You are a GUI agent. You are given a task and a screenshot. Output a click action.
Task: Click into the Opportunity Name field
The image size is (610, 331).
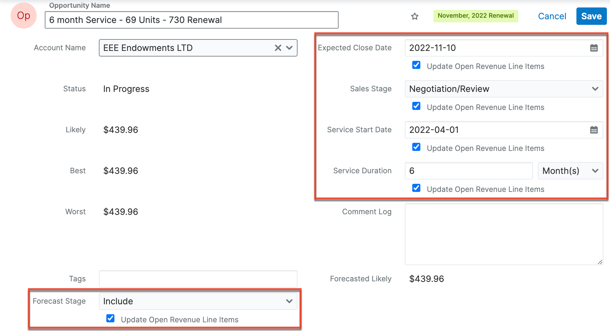191,20
